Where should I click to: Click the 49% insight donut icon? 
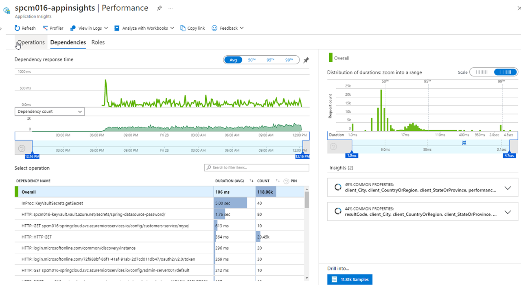click(x=337, y=187)
